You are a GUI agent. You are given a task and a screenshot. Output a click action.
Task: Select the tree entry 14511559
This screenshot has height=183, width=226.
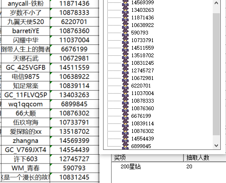(x=143, y=48)
